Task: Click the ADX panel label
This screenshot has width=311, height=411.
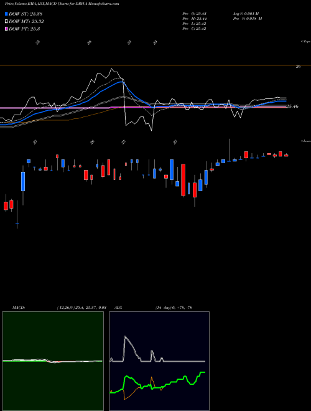Action: click(x=118, y=308)
